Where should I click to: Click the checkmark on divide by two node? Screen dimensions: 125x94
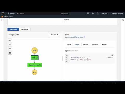click(x=40, y=65)
